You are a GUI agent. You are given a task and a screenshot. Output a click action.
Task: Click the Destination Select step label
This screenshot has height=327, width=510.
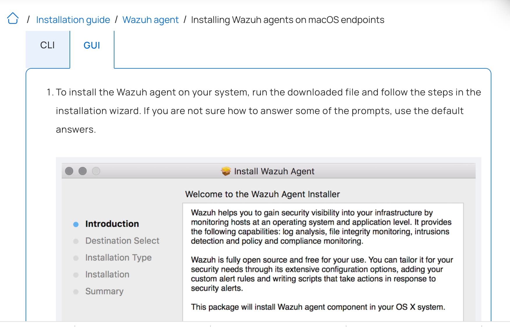click(122, 241)
